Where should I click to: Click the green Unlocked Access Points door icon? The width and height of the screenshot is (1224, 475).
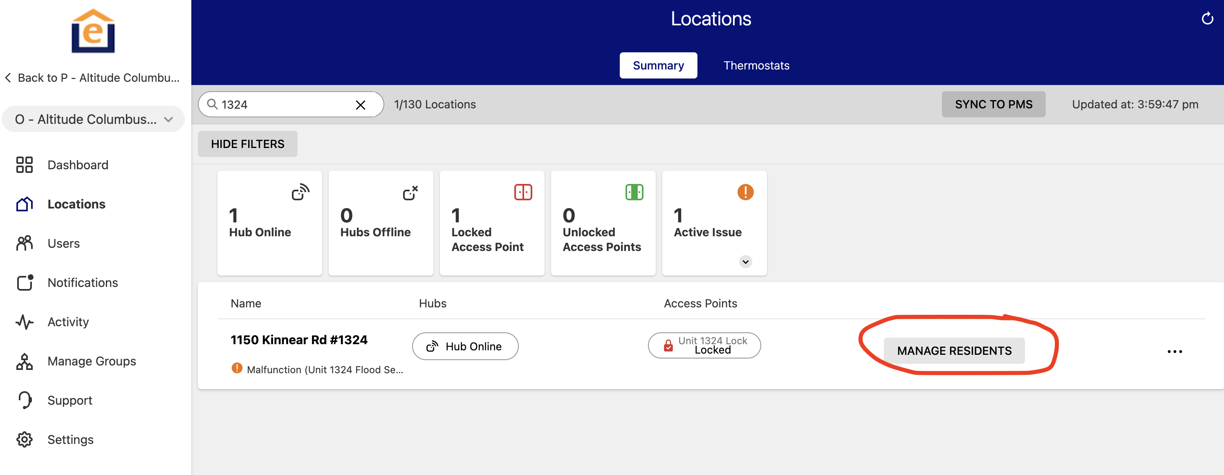[x=634, y=193]
